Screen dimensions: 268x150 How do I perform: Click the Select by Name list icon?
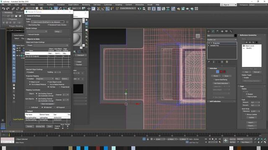(x=41, y=8)
